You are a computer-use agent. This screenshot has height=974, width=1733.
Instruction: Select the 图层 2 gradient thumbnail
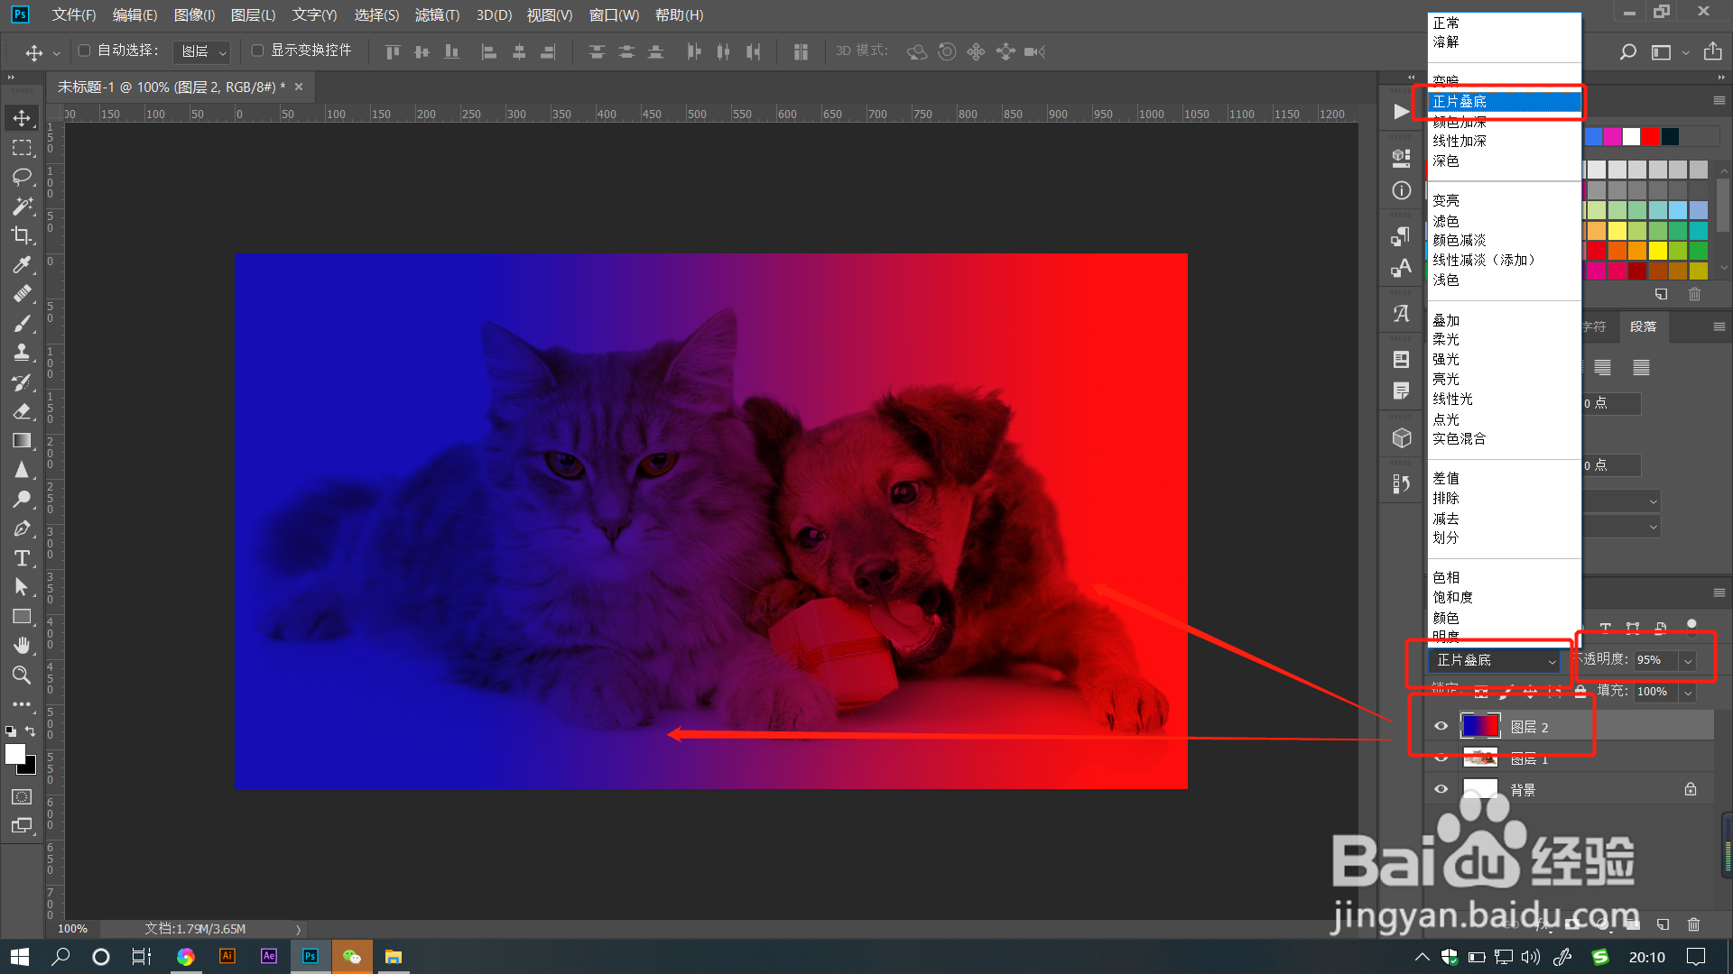coord(1479,726)
